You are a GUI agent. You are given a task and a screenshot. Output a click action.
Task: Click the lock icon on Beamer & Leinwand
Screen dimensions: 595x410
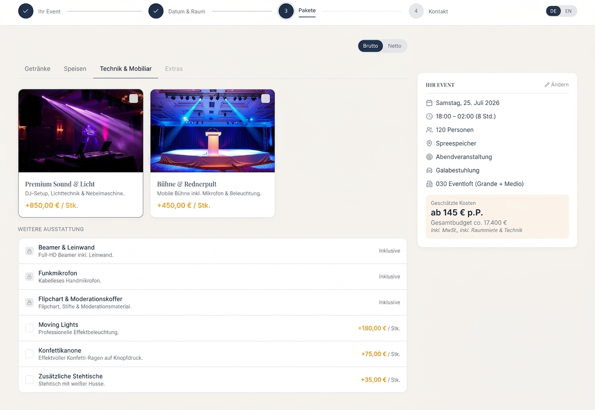(x=29, y=250)
